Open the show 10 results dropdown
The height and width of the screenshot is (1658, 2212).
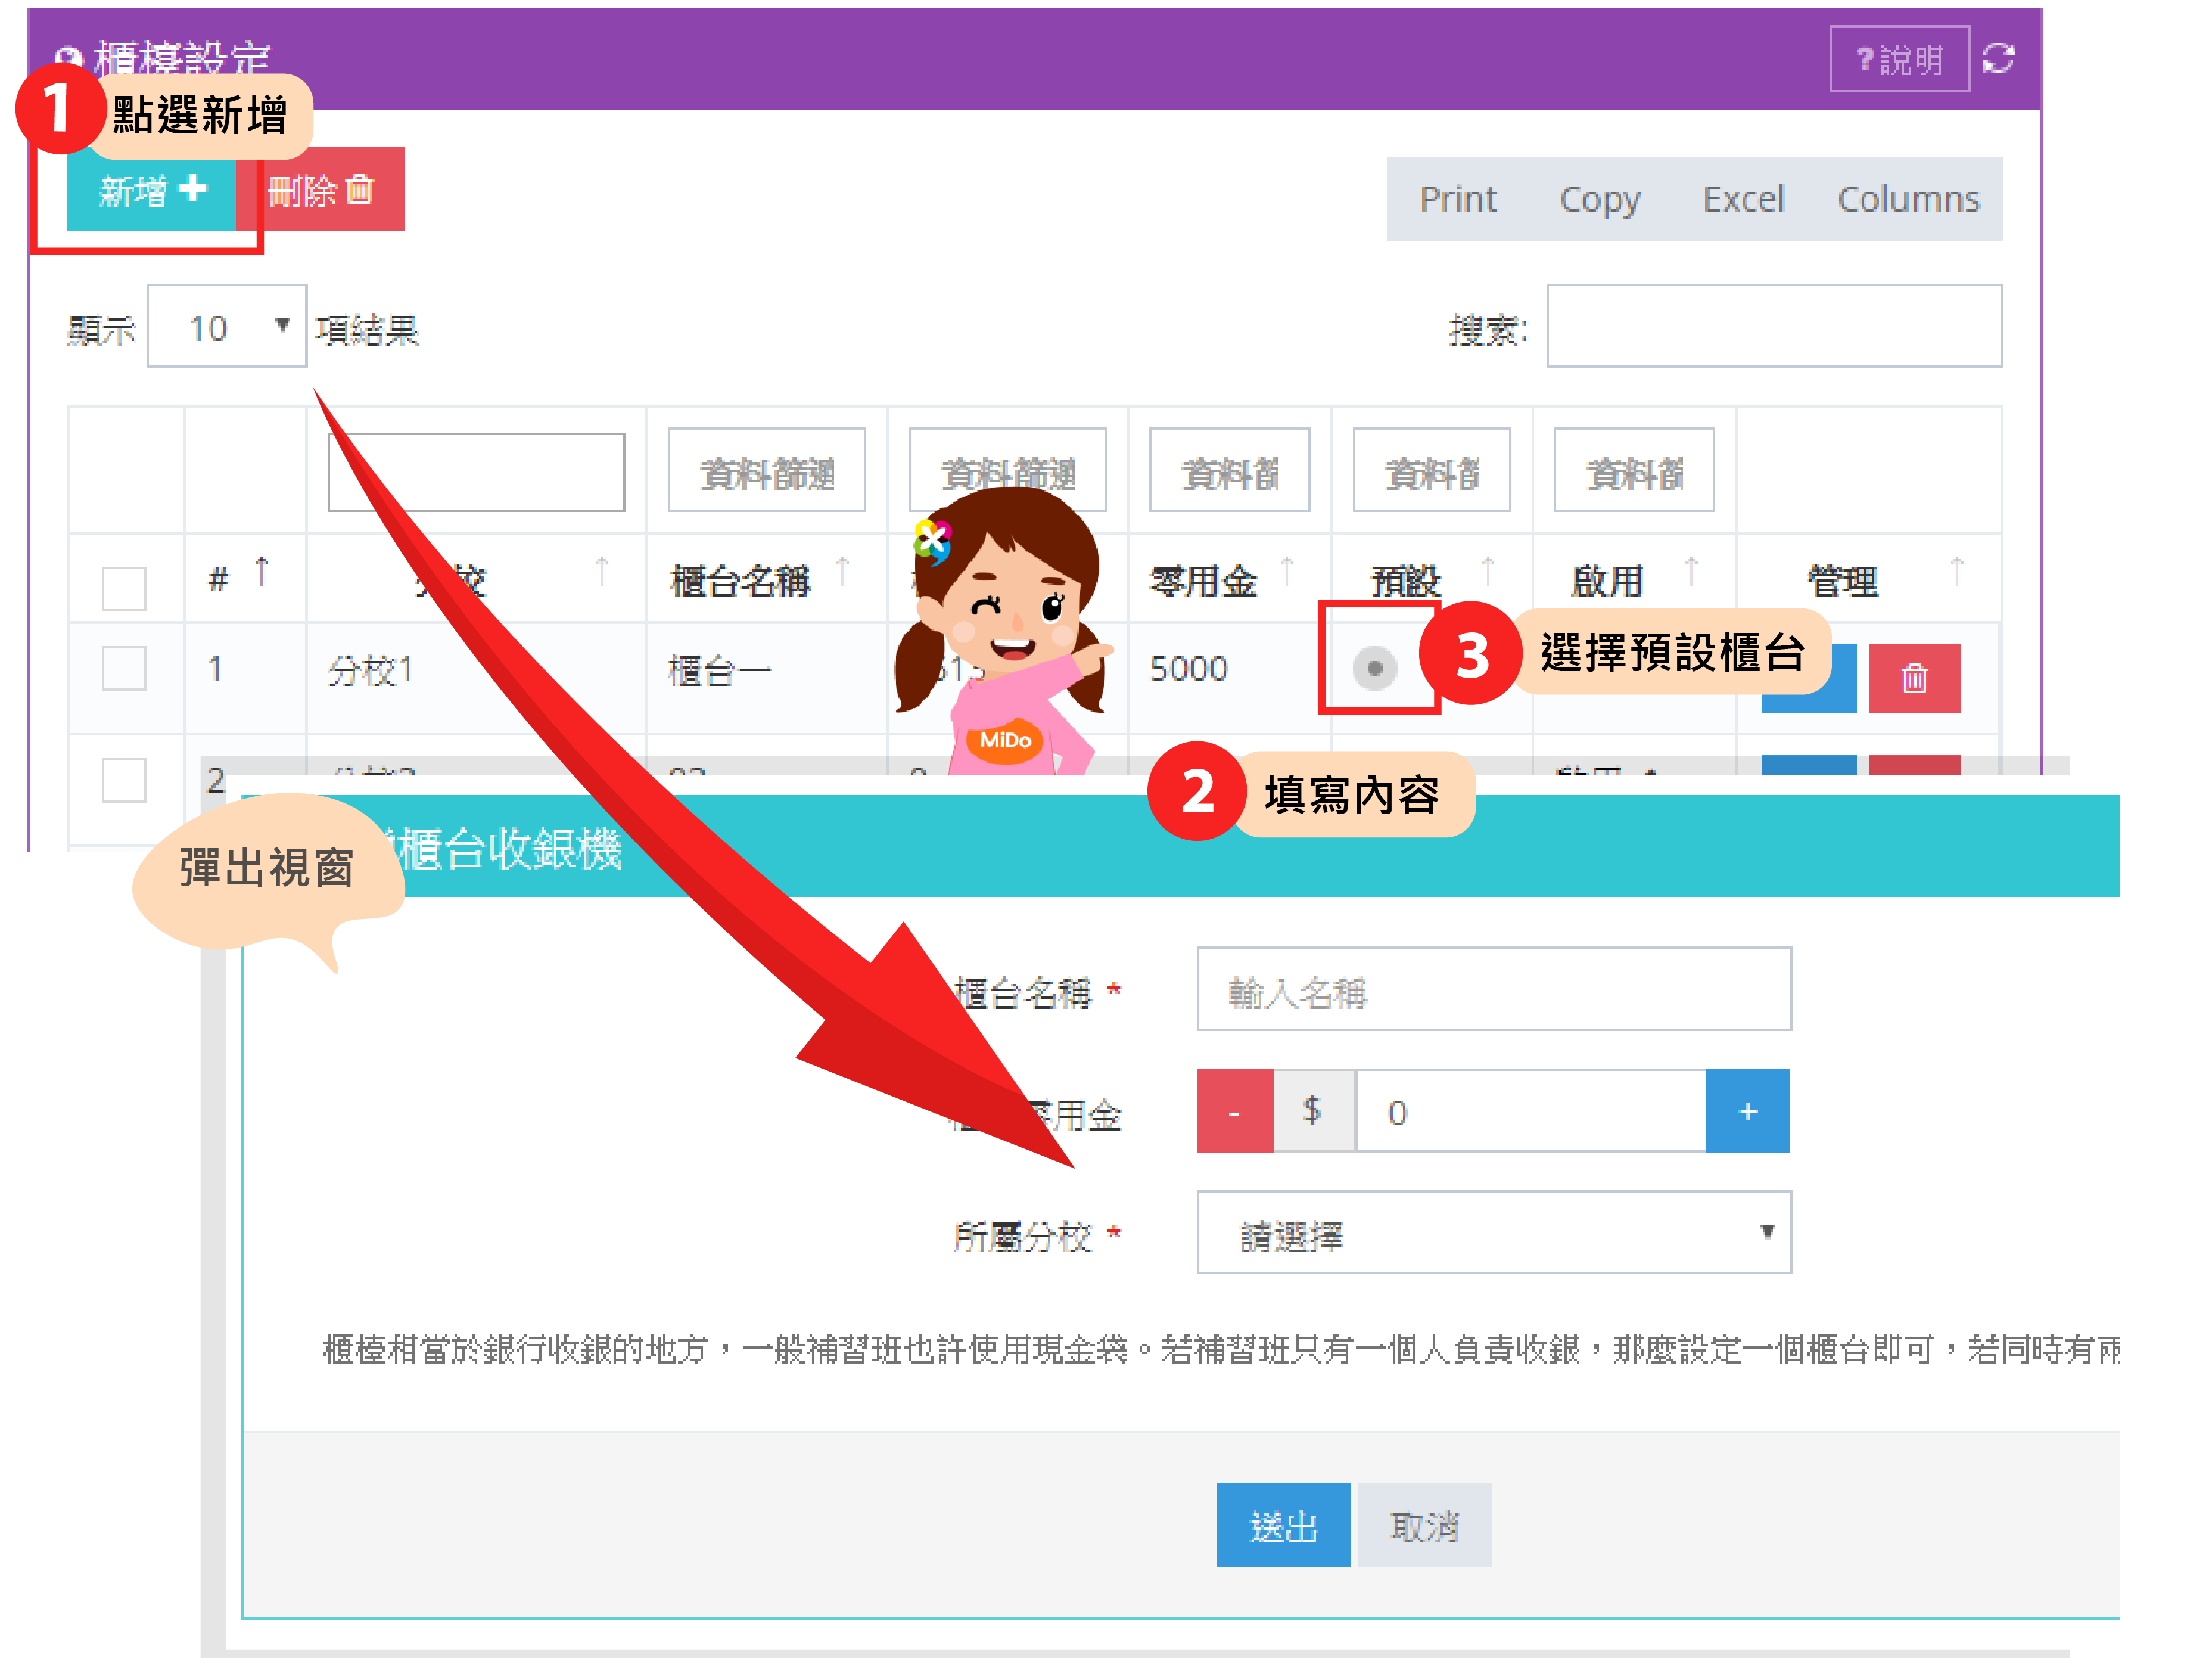(x=227, y=327)
